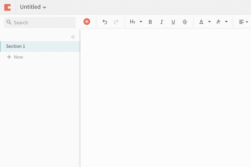This screenshot has height=167, width=251.
Task: Focus the Search input field
Action: pyautogui.click(x=40, y=23)
